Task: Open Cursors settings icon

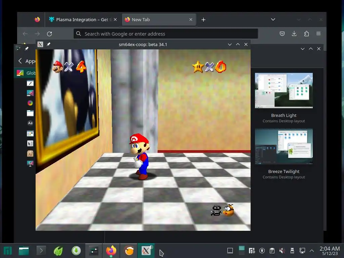Action: point(30,143)
